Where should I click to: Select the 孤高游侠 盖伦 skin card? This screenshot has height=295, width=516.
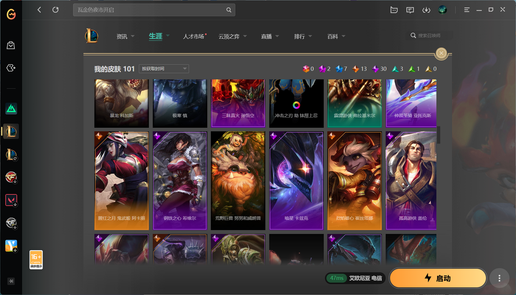coord(411,181)
